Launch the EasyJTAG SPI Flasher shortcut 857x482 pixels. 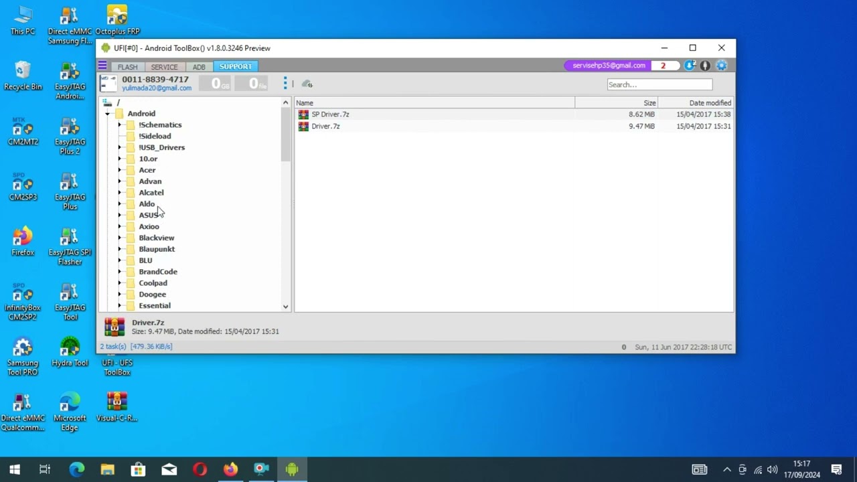point(70,246)
